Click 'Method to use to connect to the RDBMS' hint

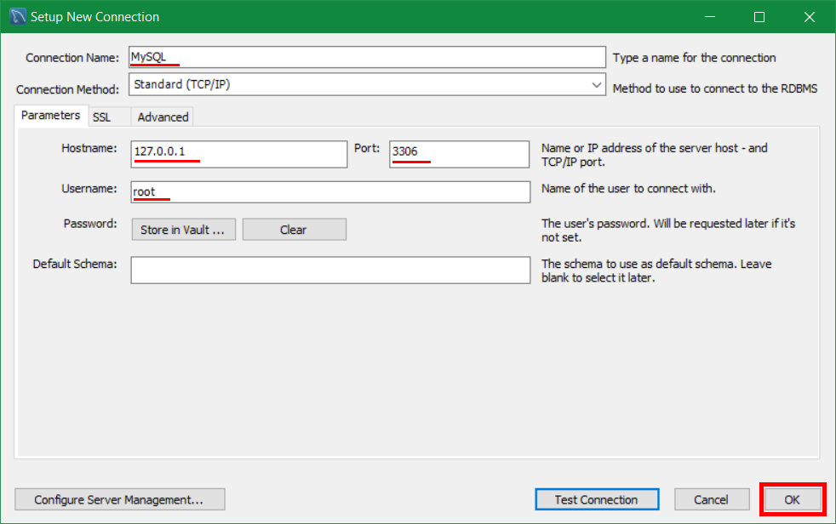click(715, 88)
